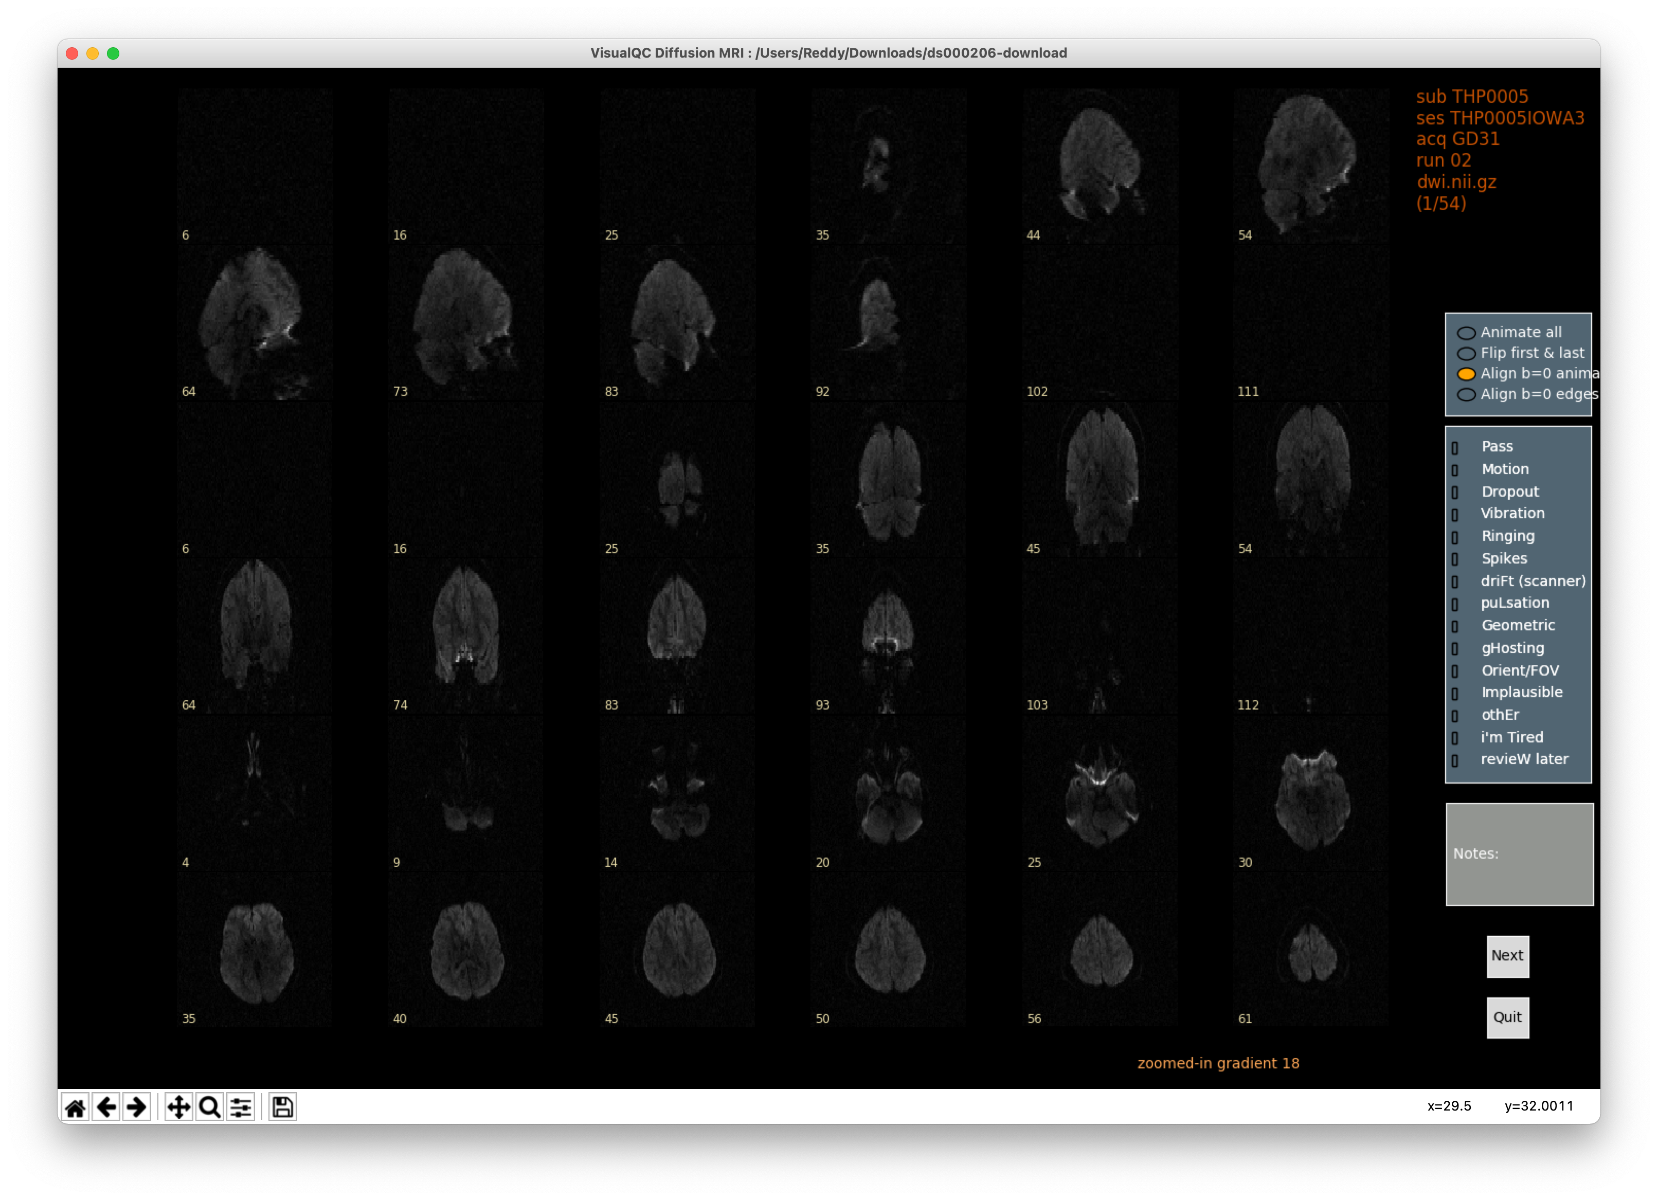The height and width of the screenshot is (1200, 1658).
Task: Close the VisualQC window with red button
Action: pos(71,53)
